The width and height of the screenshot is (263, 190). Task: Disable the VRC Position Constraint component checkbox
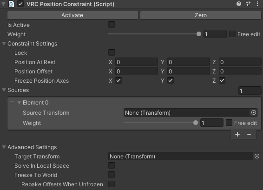click(x=20, y=4)
